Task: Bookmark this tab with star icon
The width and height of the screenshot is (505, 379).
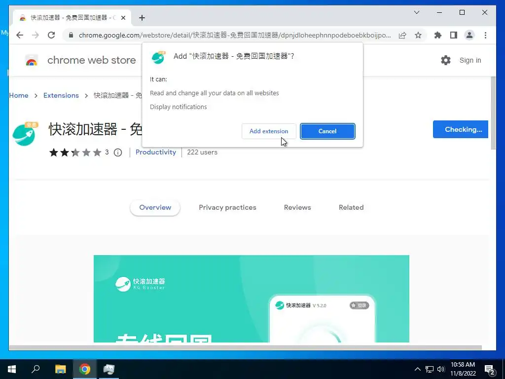Action: [x=418, y=35]
